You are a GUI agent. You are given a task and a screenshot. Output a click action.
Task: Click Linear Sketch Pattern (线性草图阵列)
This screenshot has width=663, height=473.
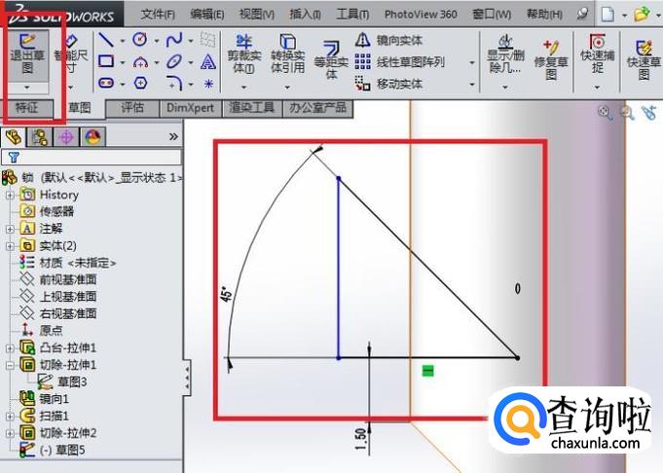click(x=399, y=62)
